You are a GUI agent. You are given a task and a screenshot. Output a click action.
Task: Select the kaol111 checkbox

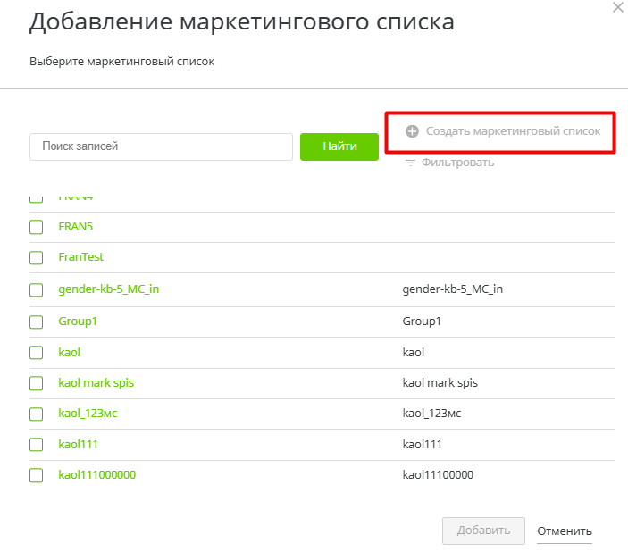[x=37, y=445]
